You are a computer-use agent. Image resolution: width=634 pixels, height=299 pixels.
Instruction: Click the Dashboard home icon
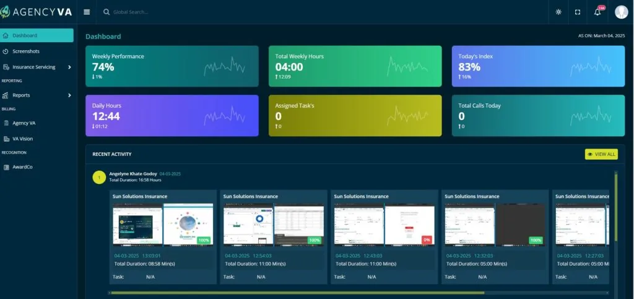tap(5, 35)
